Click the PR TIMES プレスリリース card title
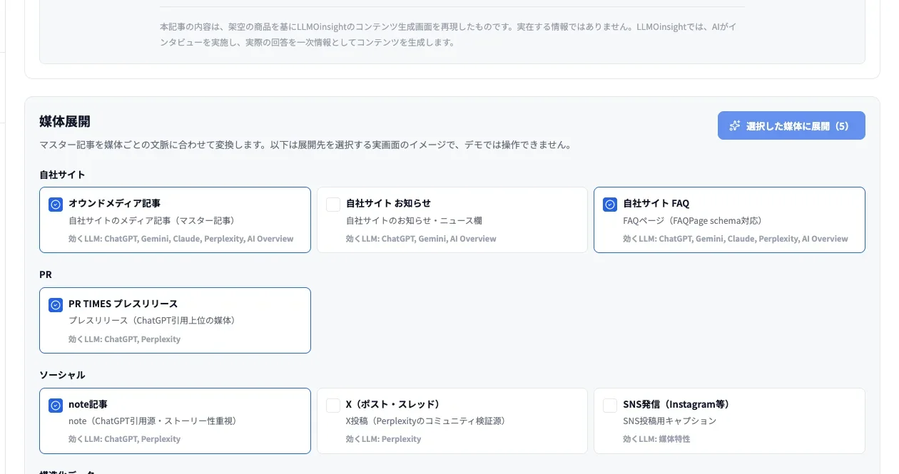The width and height of the screenshot is (899, 474). tap(123, 304)
